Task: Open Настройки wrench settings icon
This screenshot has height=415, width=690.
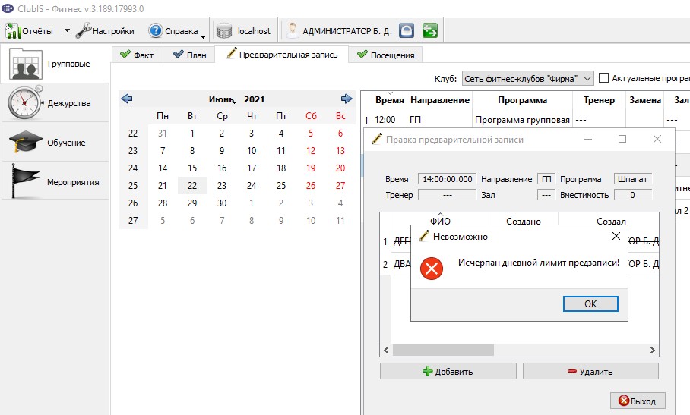Action: (x=83, y=31)
